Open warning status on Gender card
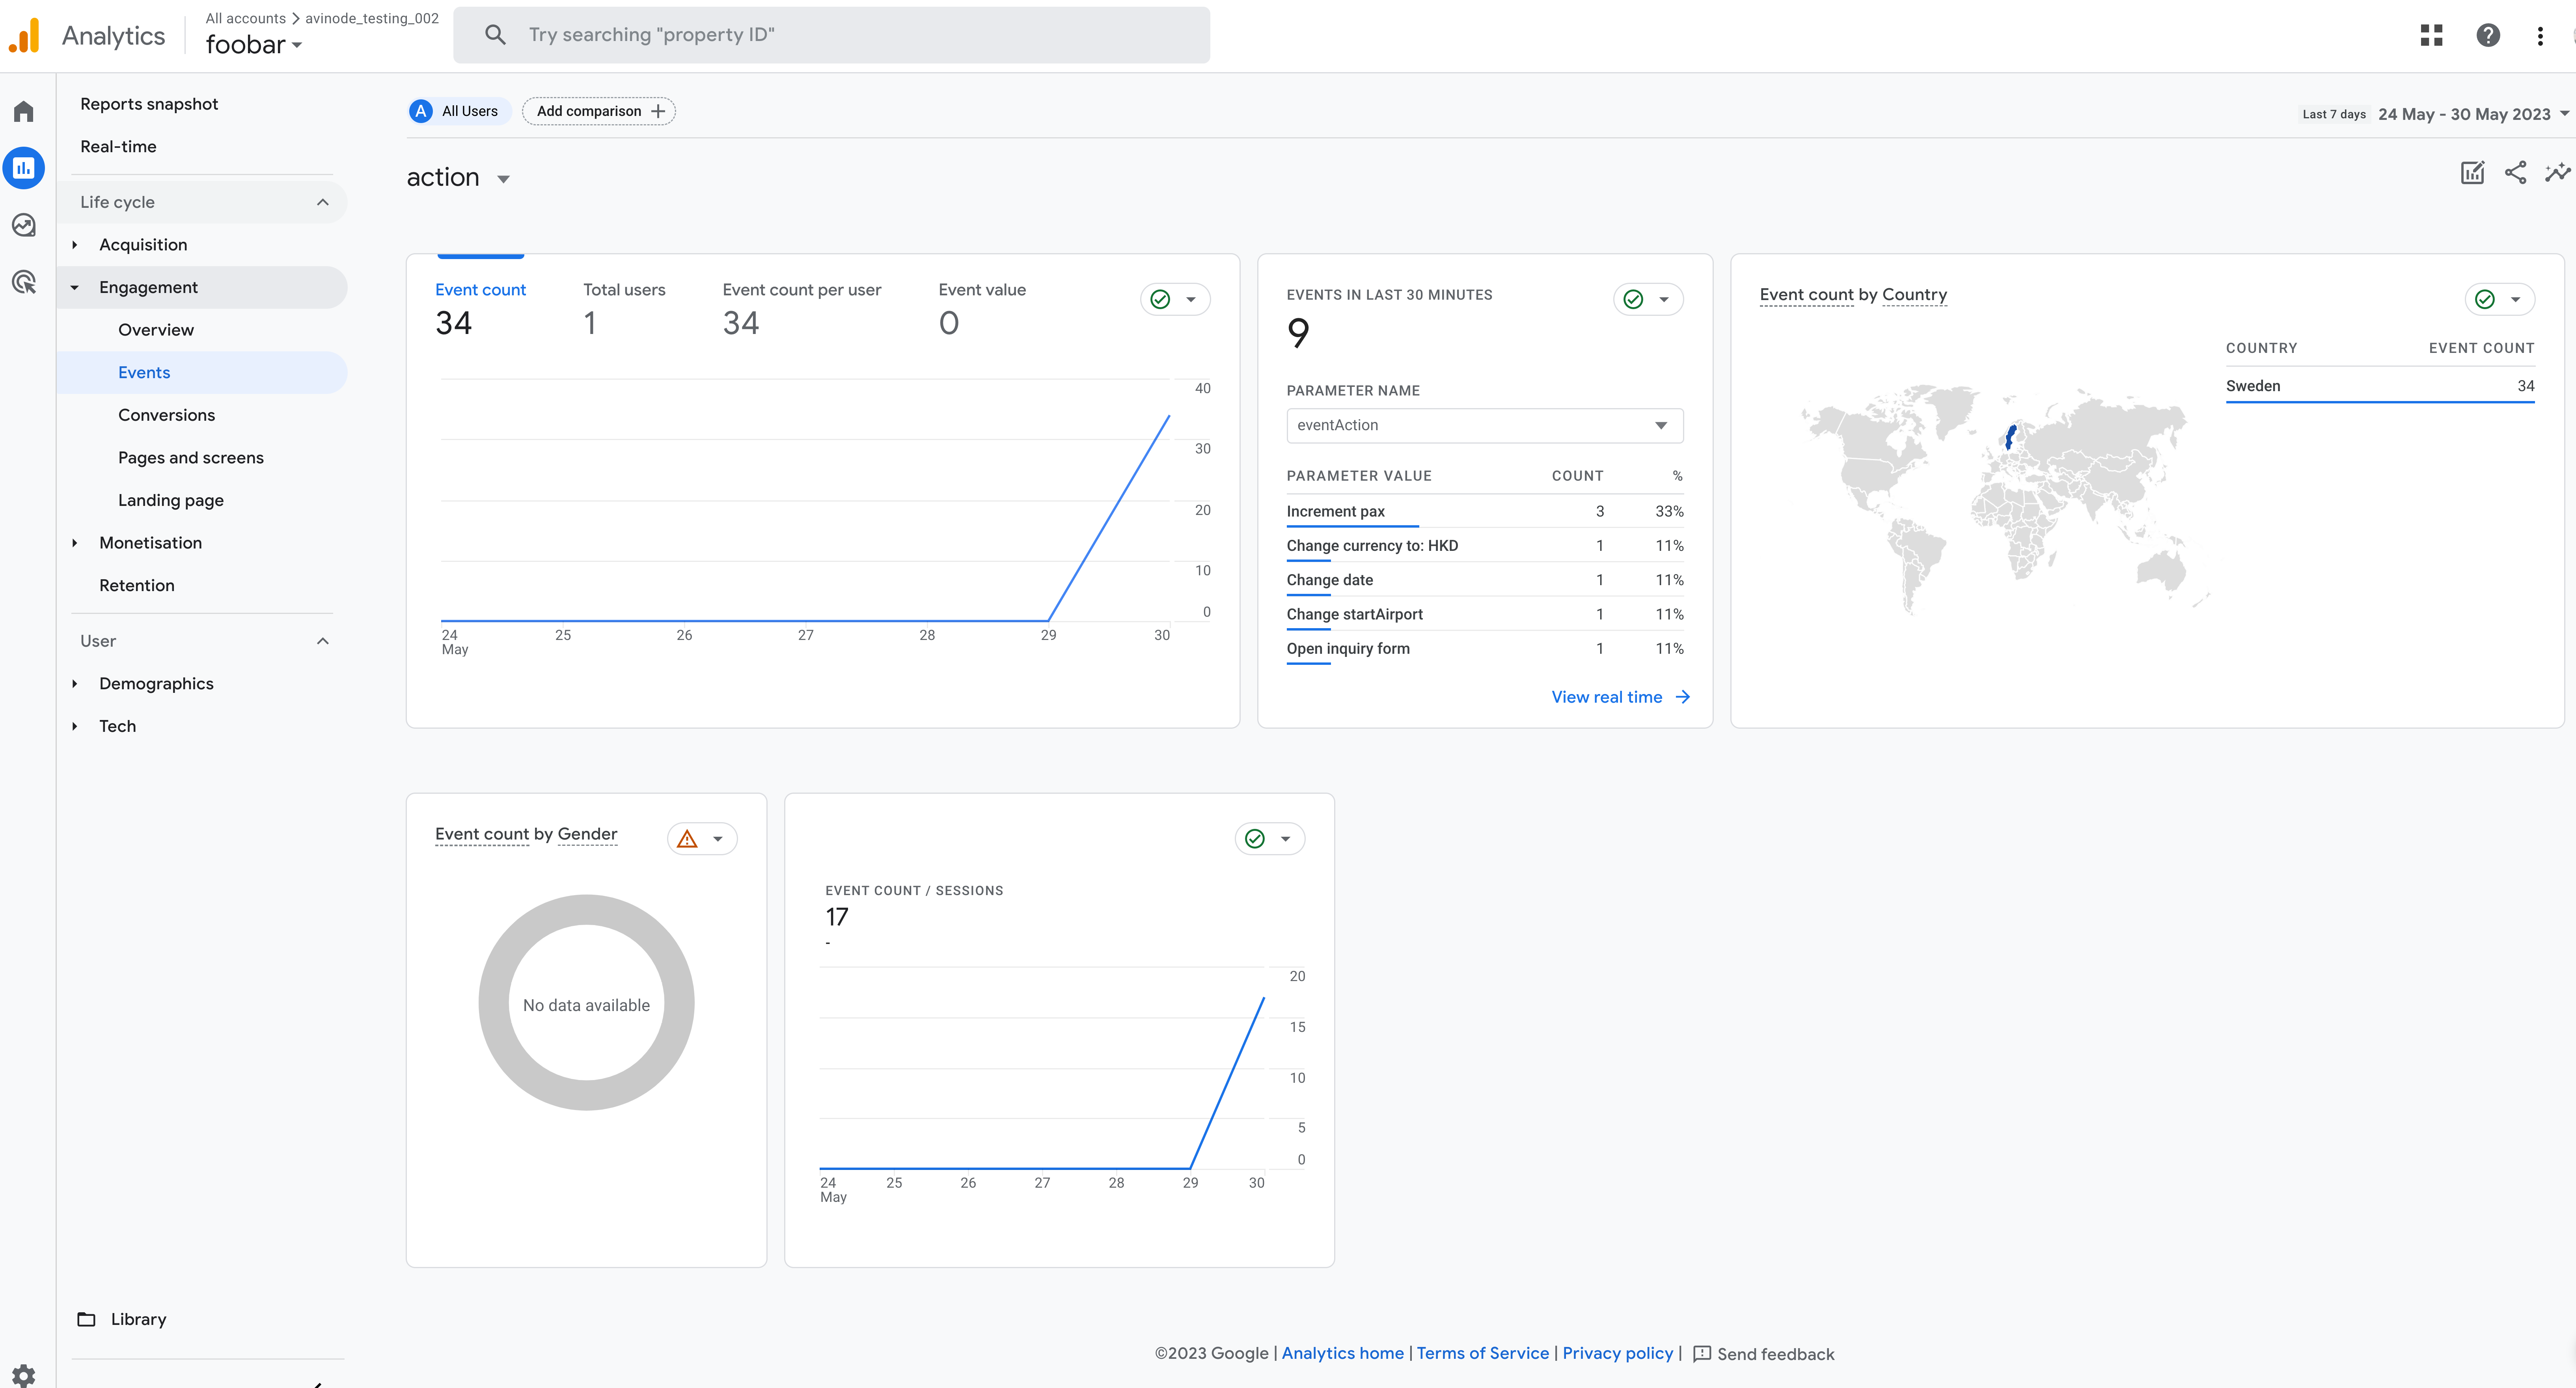 [x=701, y=839]
